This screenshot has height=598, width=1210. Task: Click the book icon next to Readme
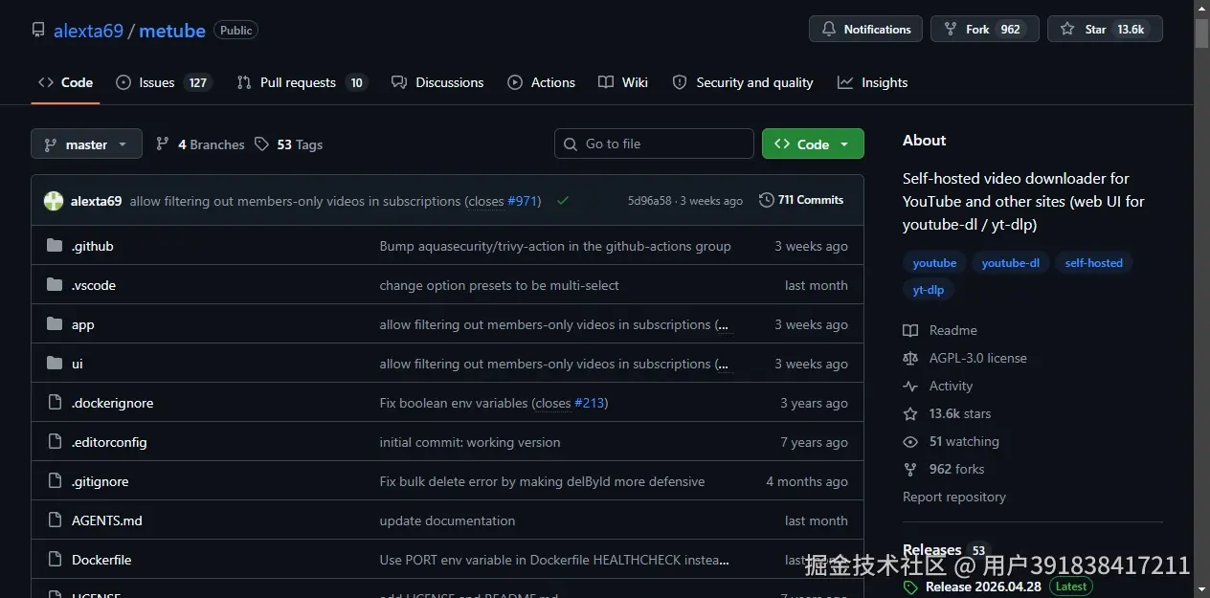[x=910, y=330]
